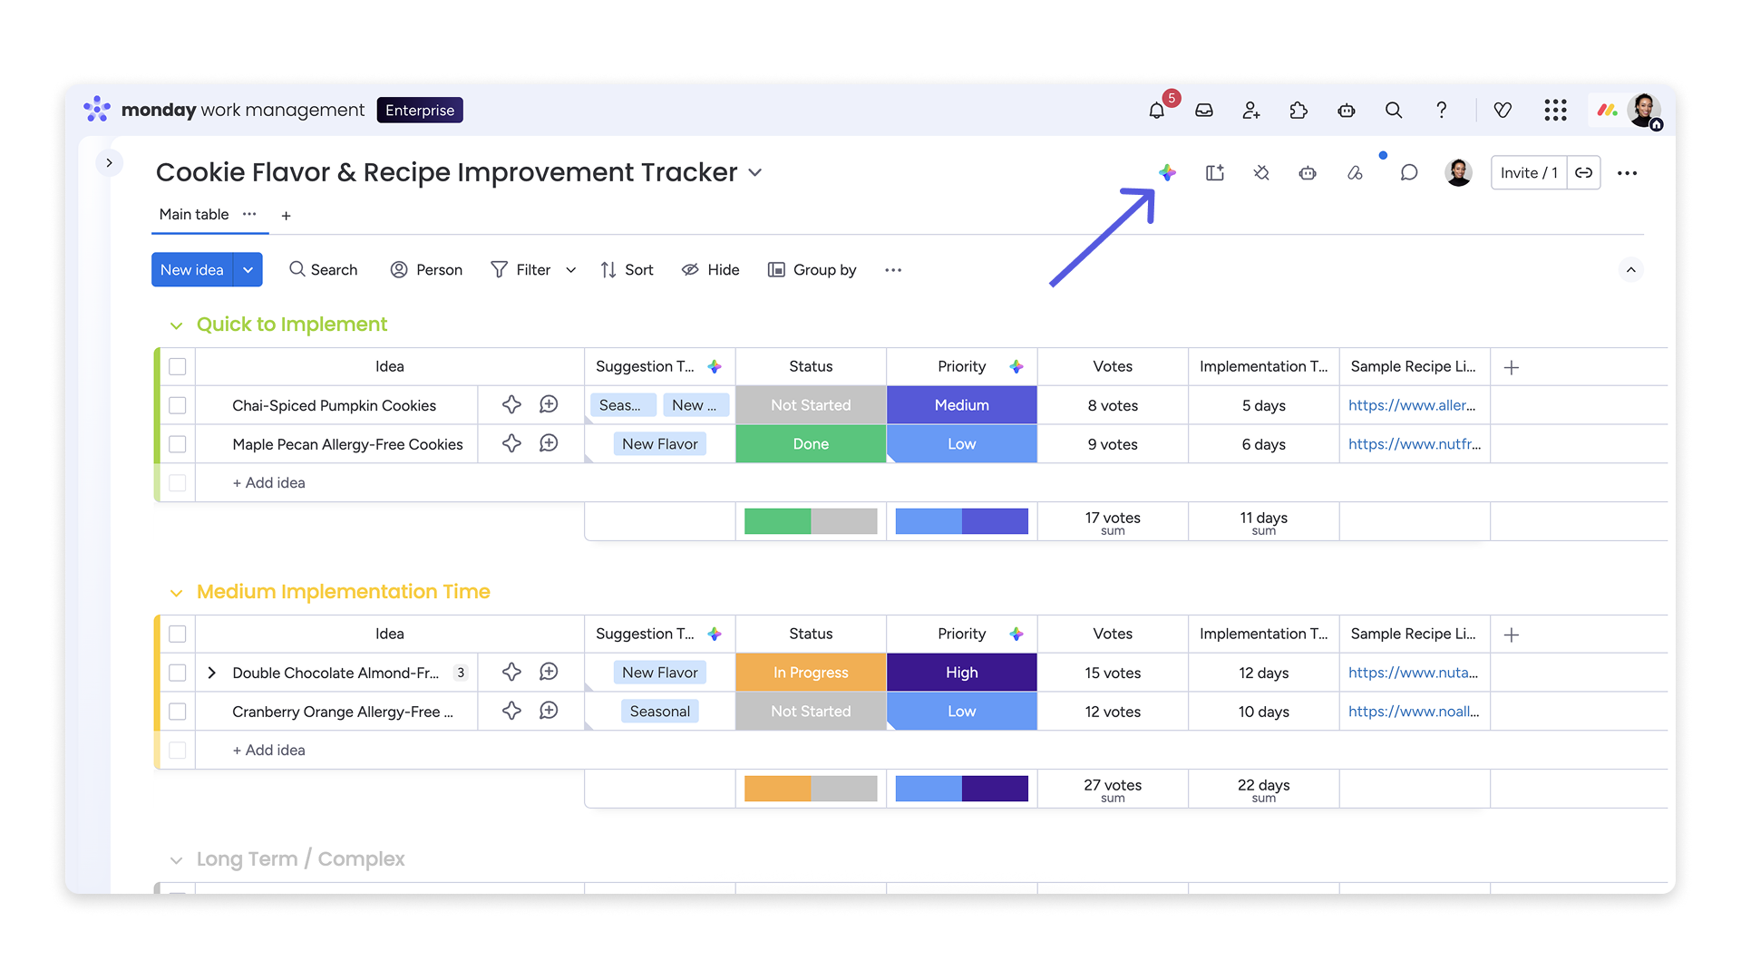
Task: Open the Sort menu
Action: 627,269
